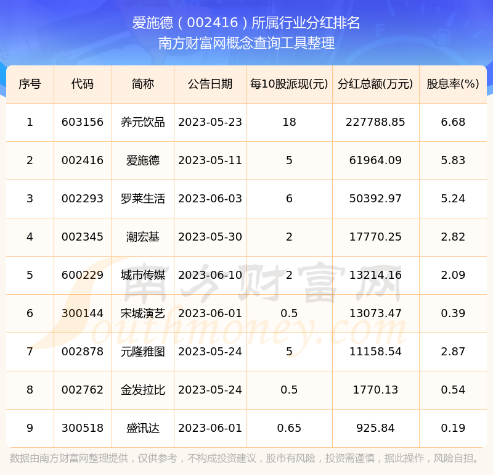Click the 代码 column header

83,84
